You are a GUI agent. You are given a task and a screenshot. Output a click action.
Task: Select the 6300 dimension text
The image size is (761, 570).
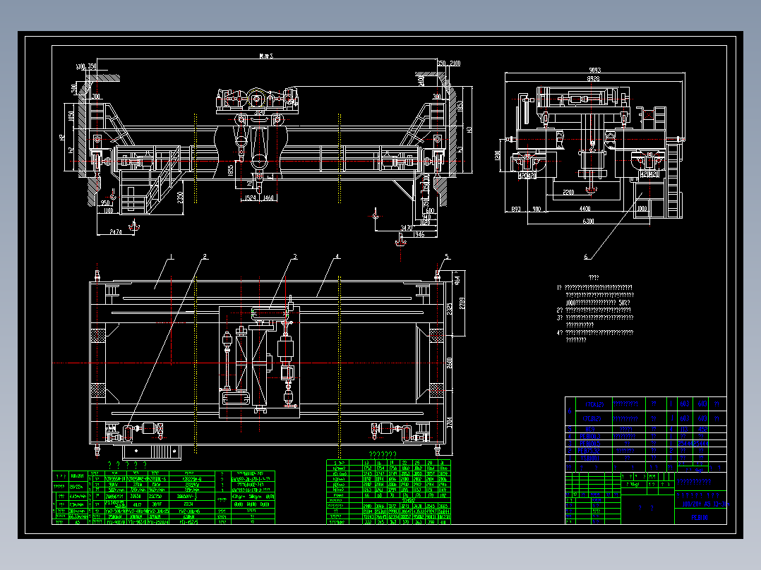tap(588, 222)
